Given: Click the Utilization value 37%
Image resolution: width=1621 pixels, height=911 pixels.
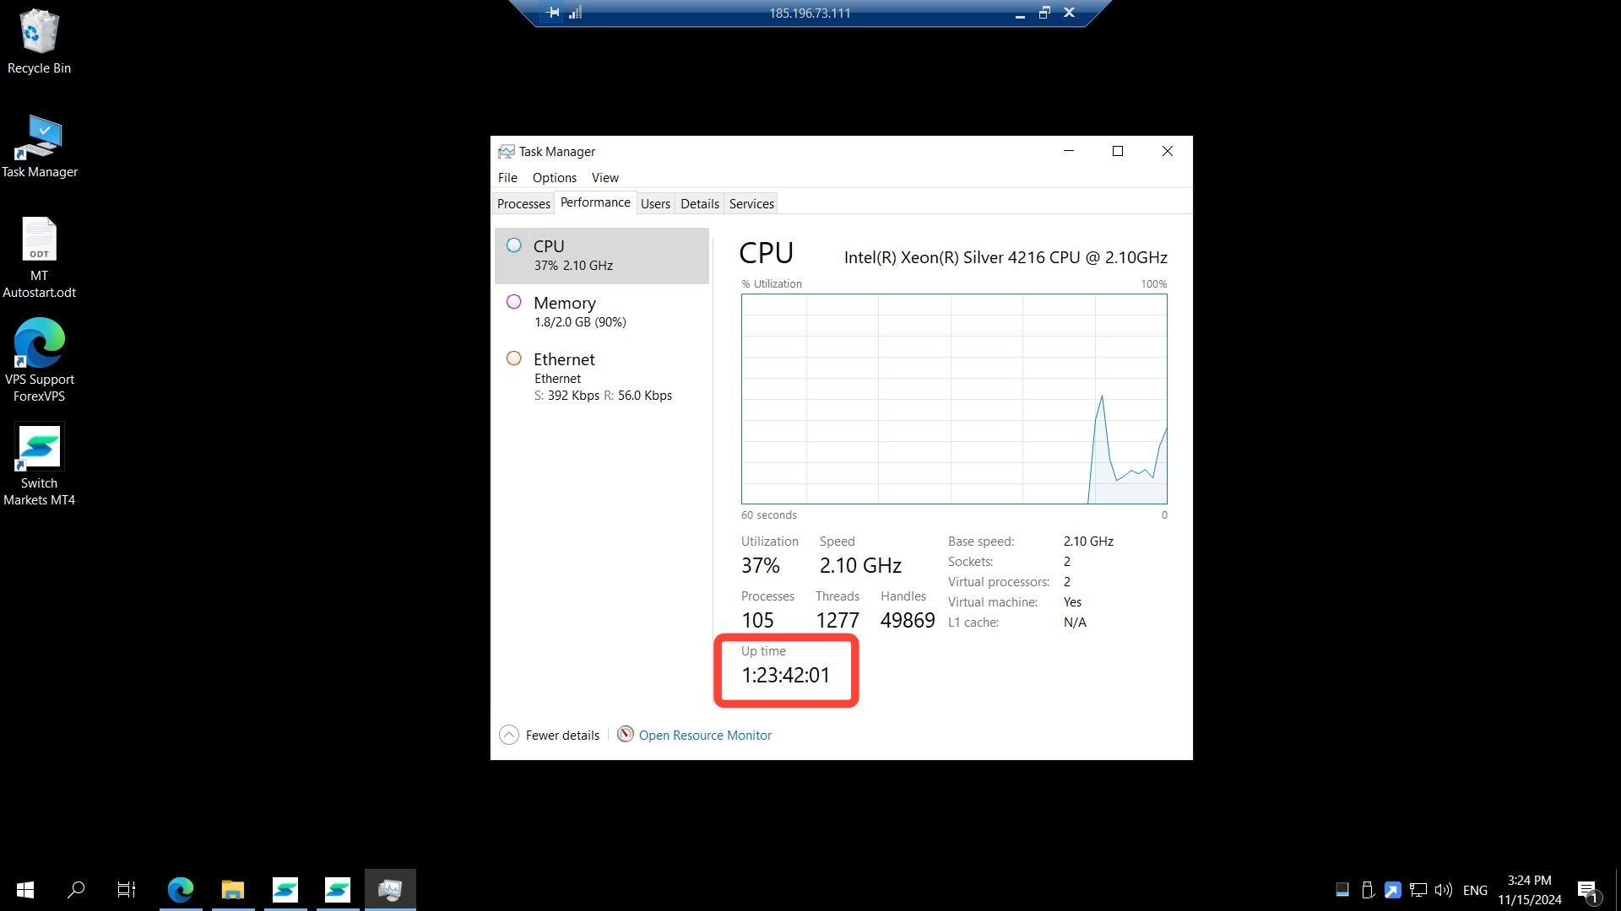Looking at the screenshot, I should [x=761, y=565].
